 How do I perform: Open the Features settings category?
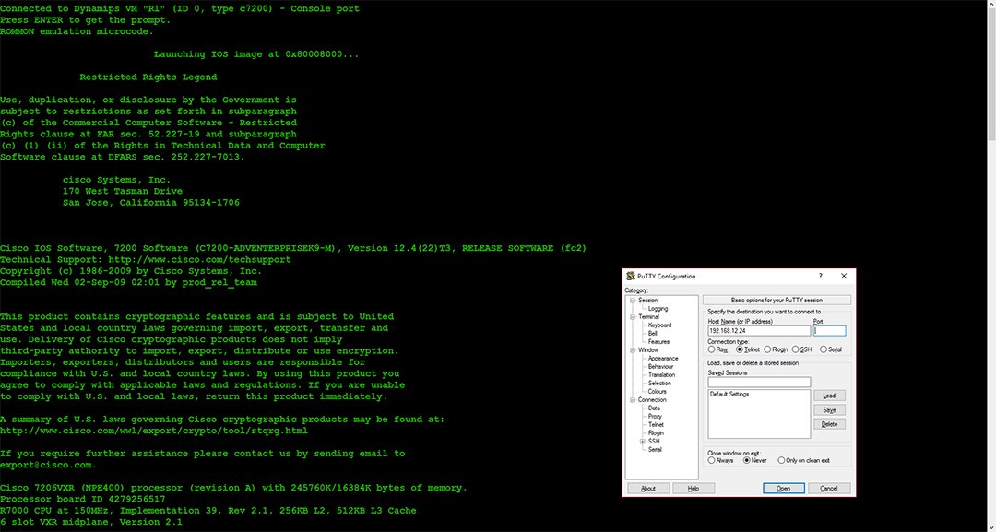coord(658,341)
